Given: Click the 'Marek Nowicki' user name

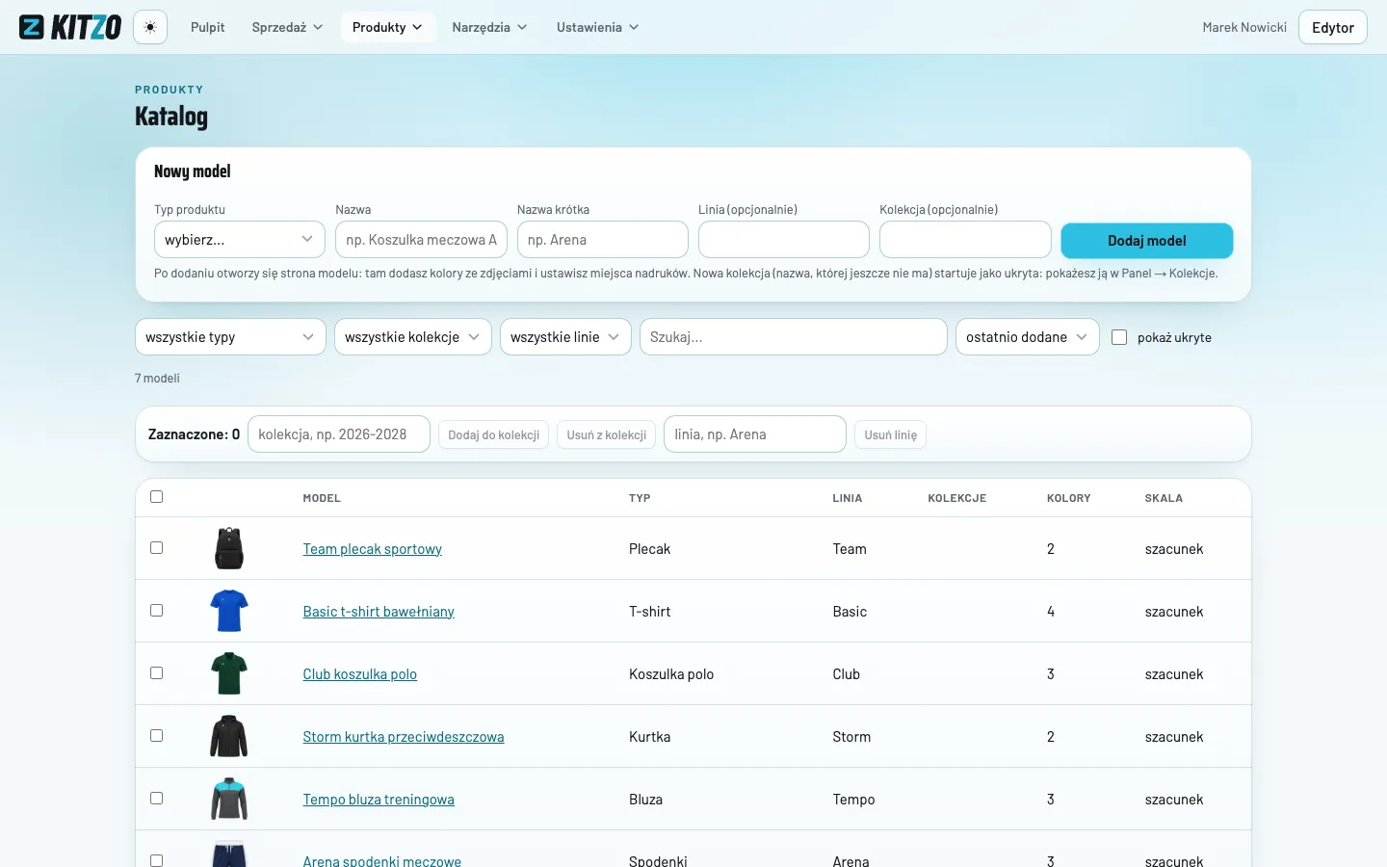Looking at the screenshot, I should click(x=1244, y=27).
